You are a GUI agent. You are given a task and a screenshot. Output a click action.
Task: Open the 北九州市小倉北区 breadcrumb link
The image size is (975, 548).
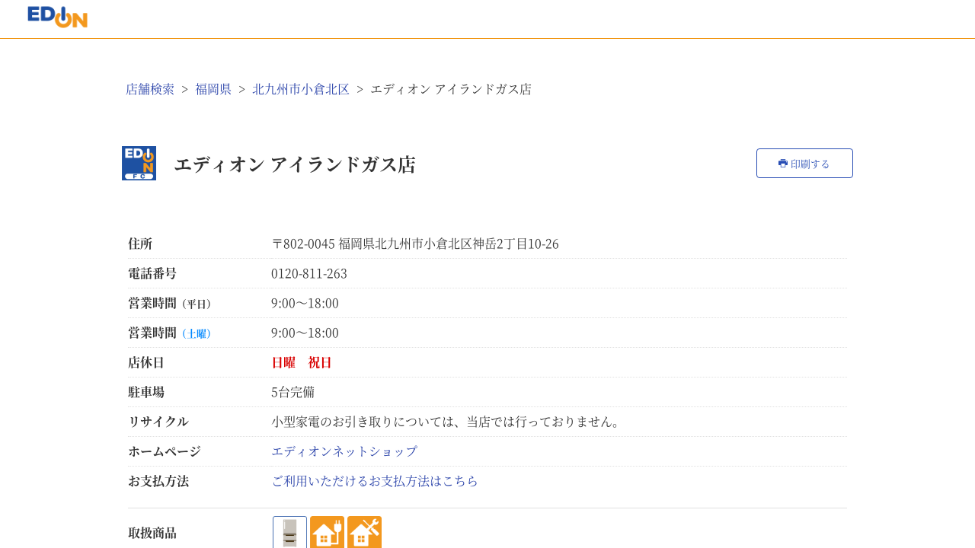[301, 89]
